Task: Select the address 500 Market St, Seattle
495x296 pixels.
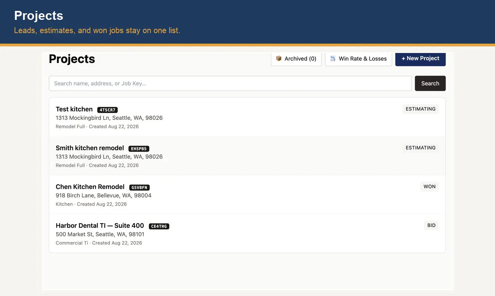Action: 100,234
